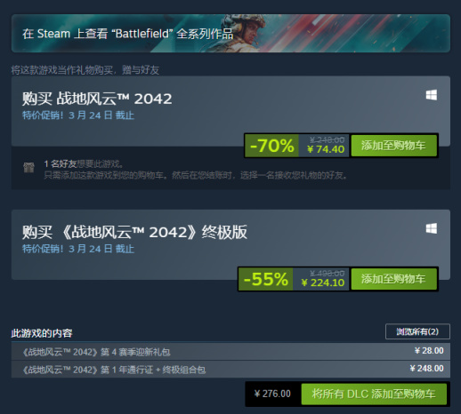The width and height of the screenshot is (461, 414).
Task: Click the 此游戏的内容 heading
Action: coord(42,333)
